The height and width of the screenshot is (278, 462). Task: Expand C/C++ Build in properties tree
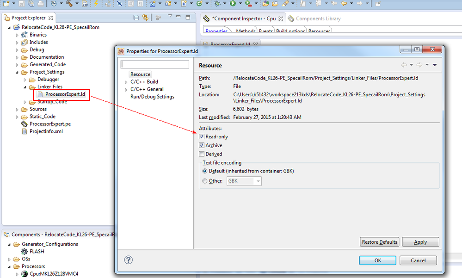click(x=126, y=82)
